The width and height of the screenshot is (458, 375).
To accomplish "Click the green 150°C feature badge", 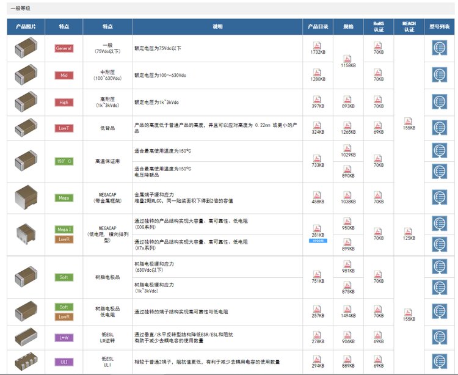I will (x=64, y=161).
